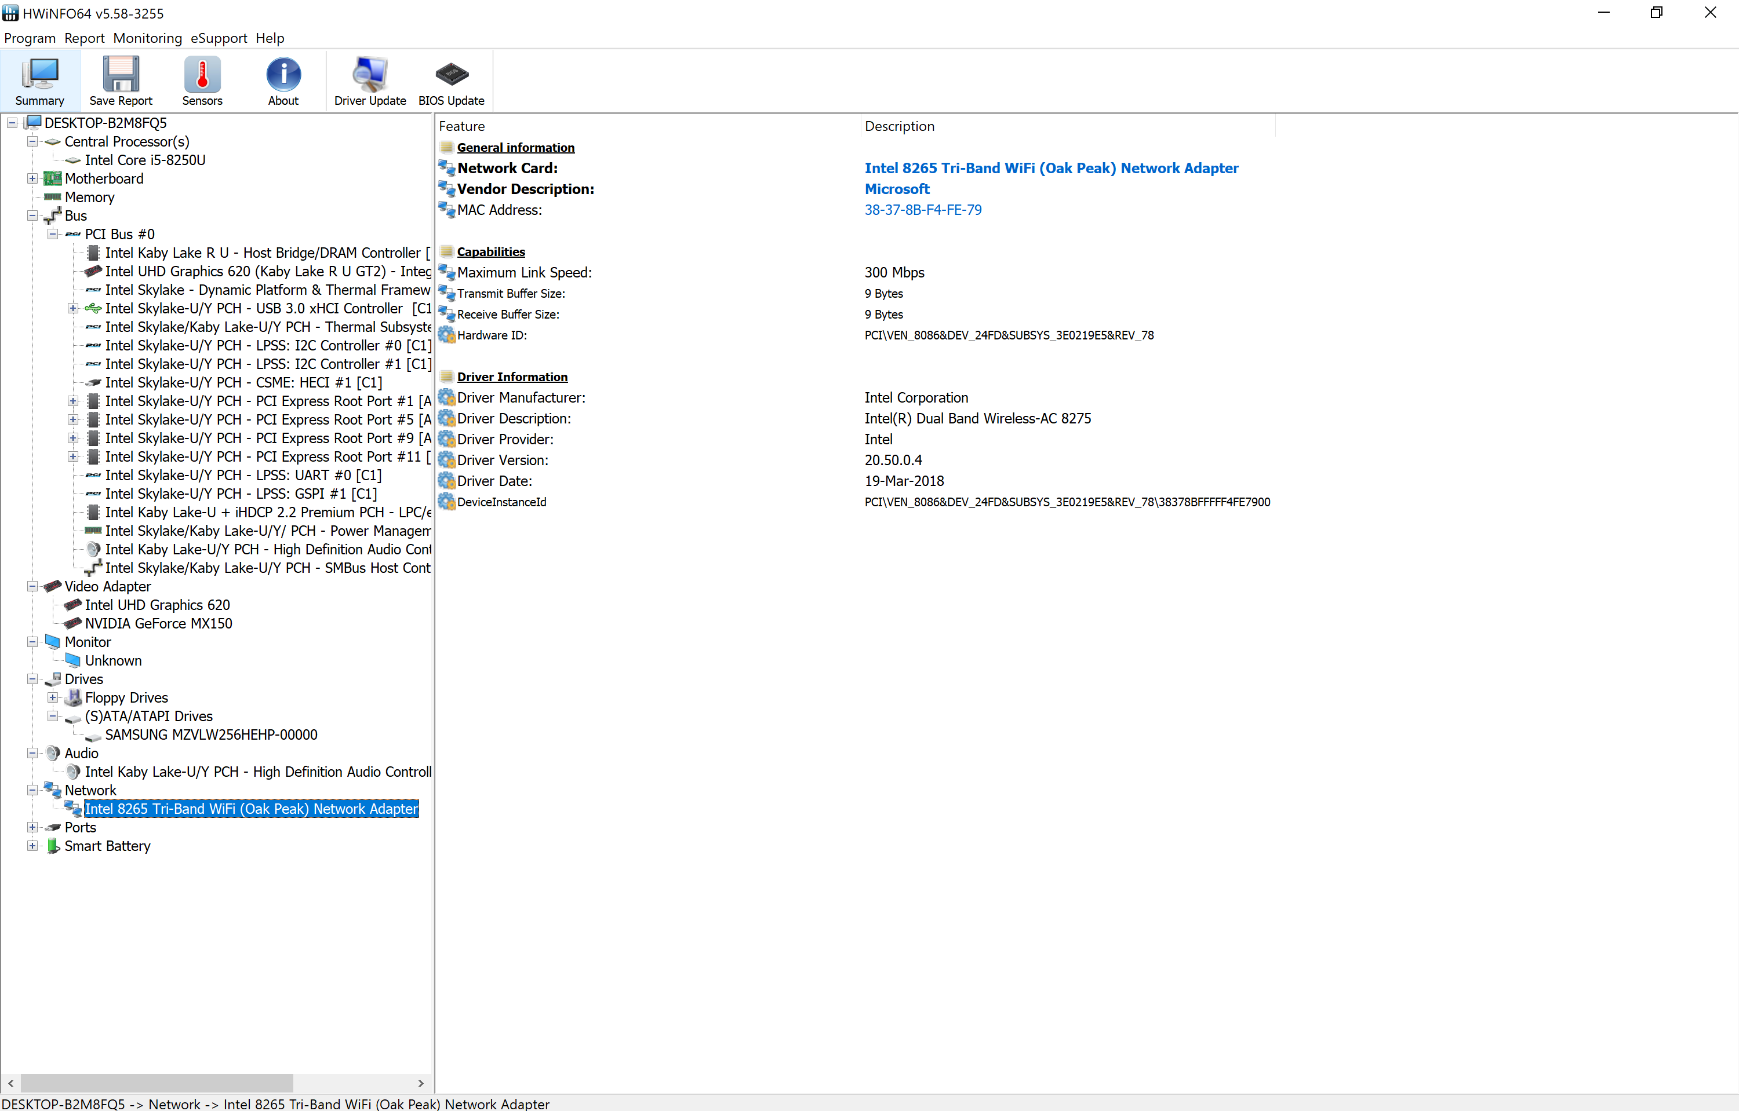The height and width of the screenshot is (1111, 1739).
Task: Open the Monitoring menu
Action: 147,38
